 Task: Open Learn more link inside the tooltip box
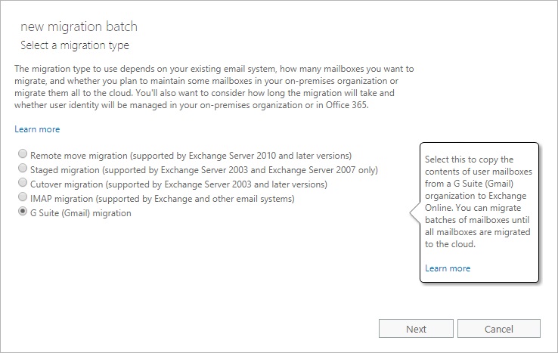(448, 268)
